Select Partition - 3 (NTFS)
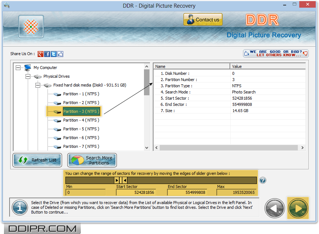319x234 pixels. coord(81,111)
